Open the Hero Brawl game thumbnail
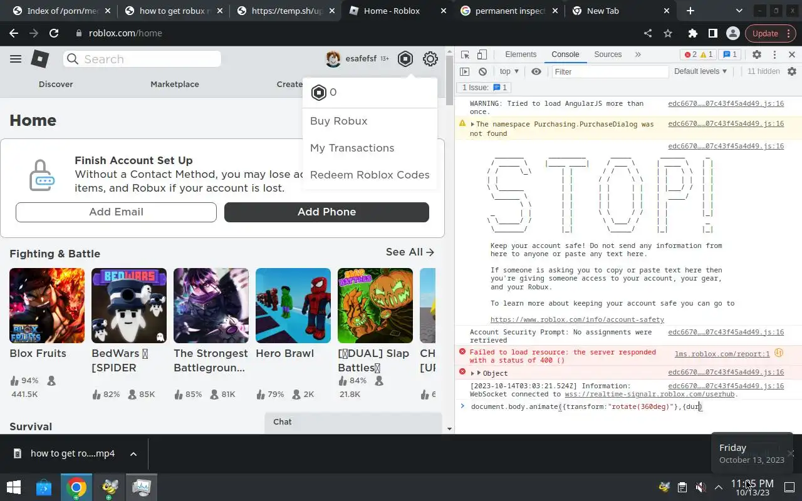The image size is (802, 501). pyautogui.click(x=293, y=306)
